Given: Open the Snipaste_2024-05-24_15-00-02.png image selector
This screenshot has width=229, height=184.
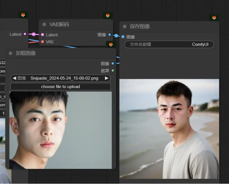Looking at the screenshot, I should click(x=60, y=78).
